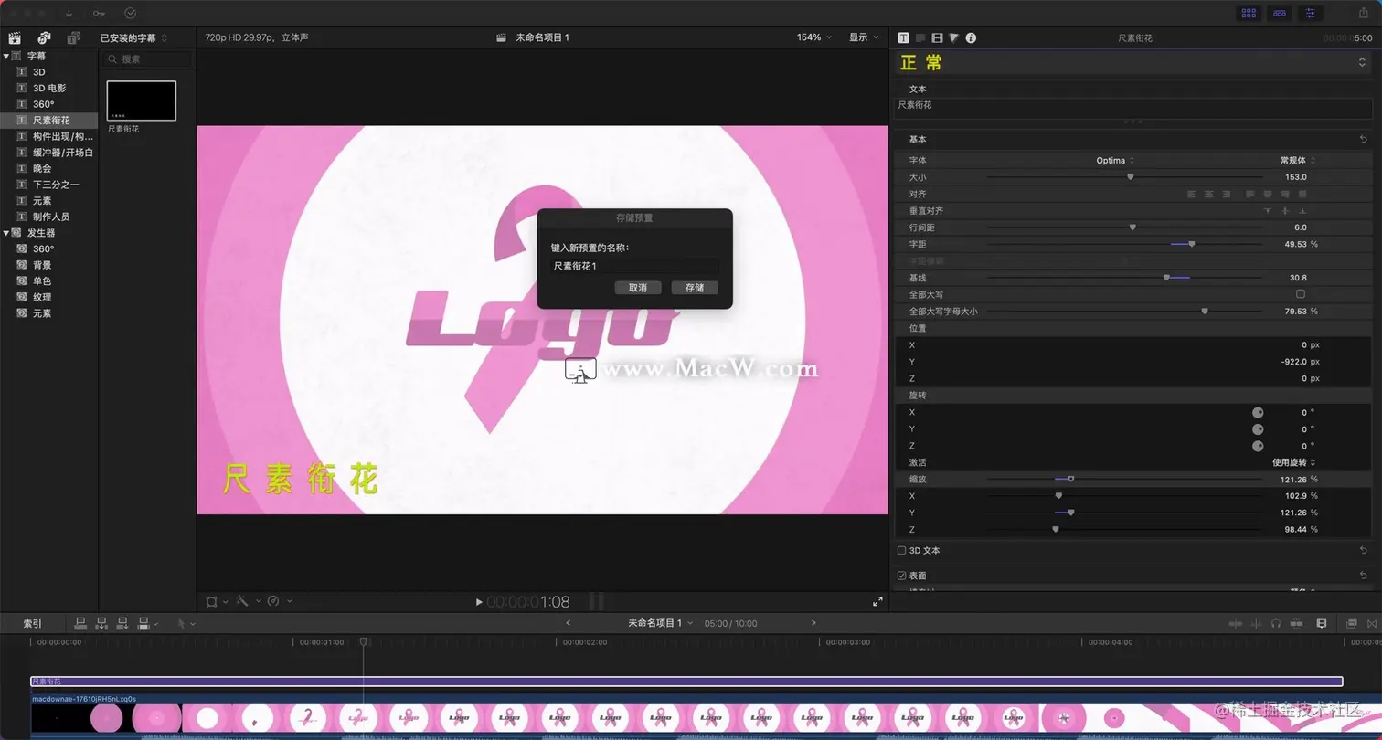This screenshot has height=740, width=1382.
Task: Open the 使用旋转 animate dropdown
Action: (1293, 462)
